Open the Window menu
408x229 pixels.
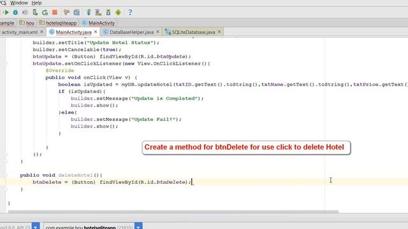(x=18, y=3)
